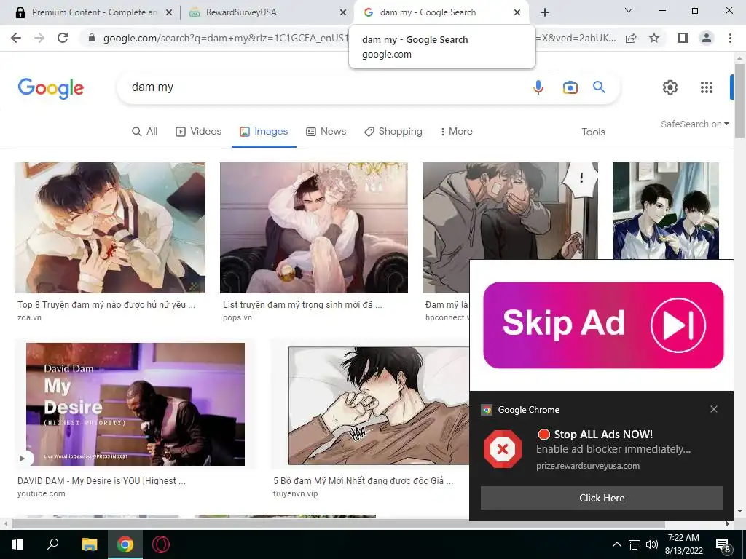Click the horizontal page scrollbar
Screen dimensions: 746x559
(338, 524)
